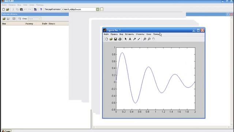Open selection icon in Workspace toolbar

14,19
